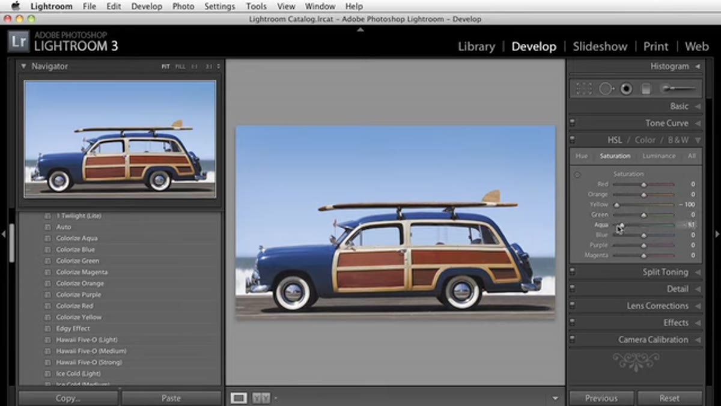Select the Crop Overlay tool

pyautogui.click(x=583, y=89)
